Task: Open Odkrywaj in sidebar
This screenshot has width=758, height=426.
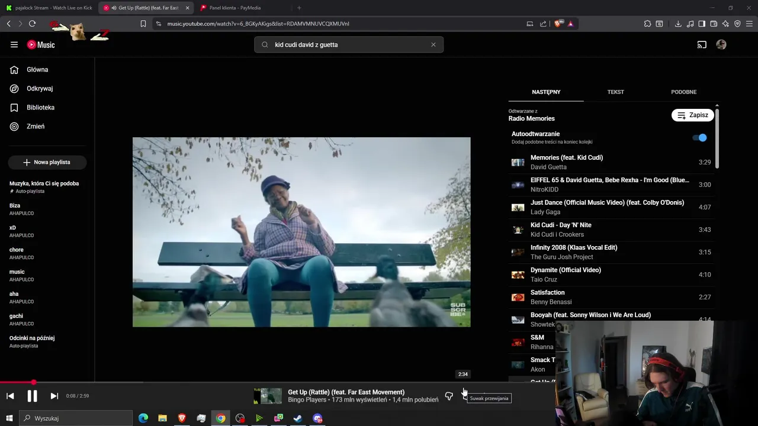Action: [x=47, y=89]
